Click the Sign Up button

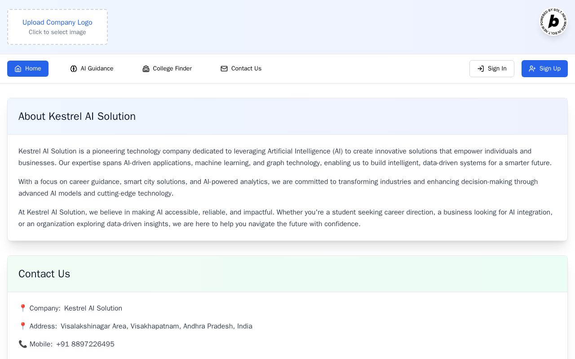[544, 69]
